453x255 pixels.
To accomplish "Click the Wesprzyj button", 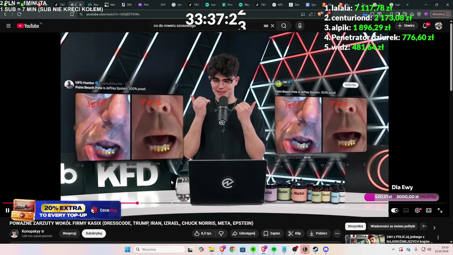I will 69,233.
